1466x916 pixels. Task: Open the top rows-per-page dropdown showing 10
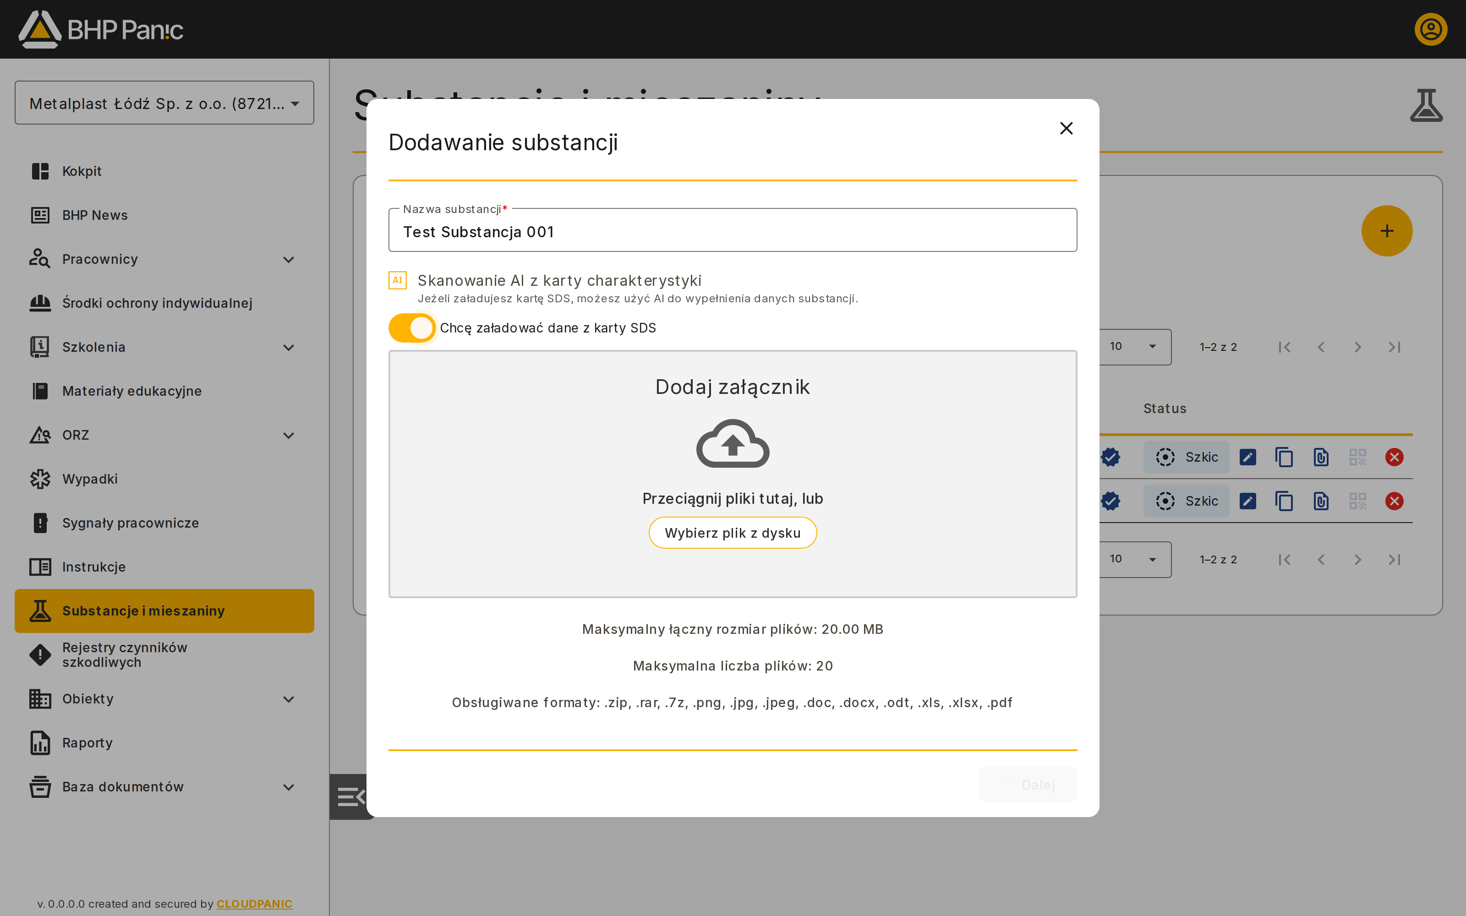(1135, 347)
